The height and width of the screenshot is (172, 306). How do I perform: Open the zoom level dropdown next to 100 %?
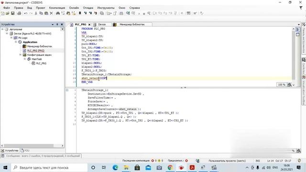tap(294, 85)
